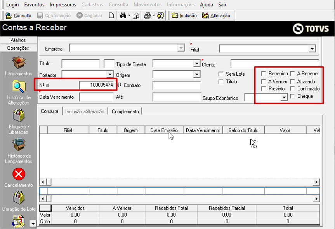
Task: Open Lançamentos sidebar icon
Action: [19, 63]
